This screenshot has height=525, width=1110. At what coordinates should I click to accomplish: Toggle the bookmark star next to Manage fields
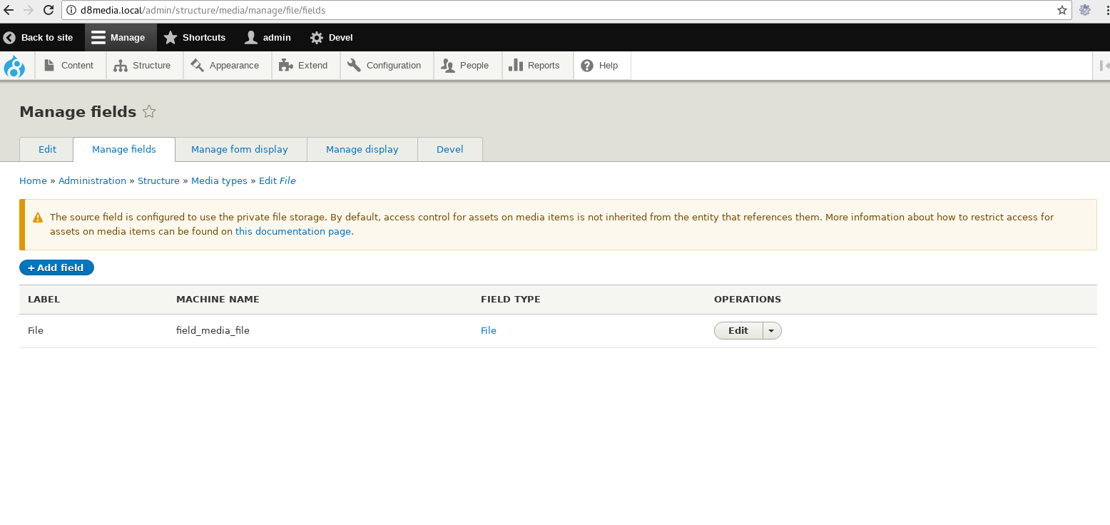pyautogui.click(x=149, y=111)
